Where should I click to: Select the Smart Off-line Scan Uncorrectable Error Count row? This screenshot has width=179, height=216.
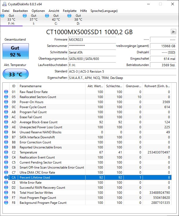pos(88,167)
